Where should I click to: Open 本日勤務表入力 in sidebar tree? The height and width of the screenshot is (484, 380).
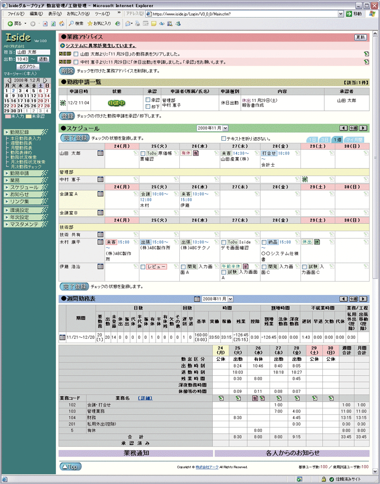click(x=25, y=139)
